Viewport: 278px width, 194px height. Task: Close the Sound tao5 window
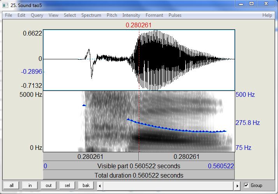click(266, 4)
